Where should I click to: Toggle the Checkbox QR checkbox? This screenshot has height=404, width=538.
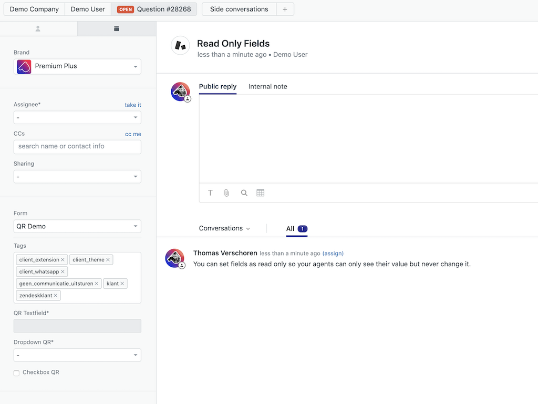pos(17,373)
